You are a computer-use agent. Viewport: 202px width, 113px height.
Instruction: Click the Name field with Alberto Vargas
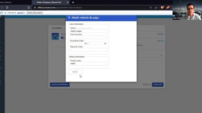(88, 31)
